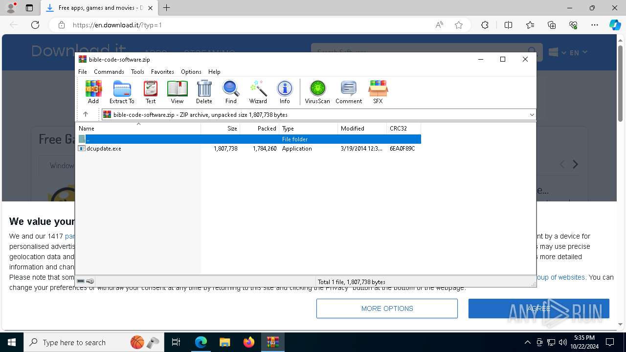Open Edge tab actions menu icon
Screen dimensions: 626x352
(29, 8)
